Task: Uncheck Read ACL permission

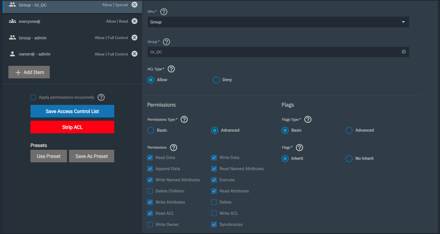Action: 150,213
